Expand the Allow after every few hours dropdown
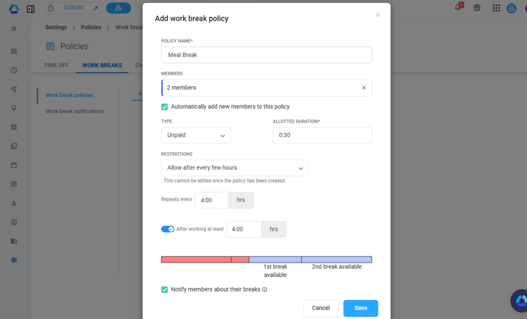This screenshot has height=319, width=527. click(x=235, y=167)
